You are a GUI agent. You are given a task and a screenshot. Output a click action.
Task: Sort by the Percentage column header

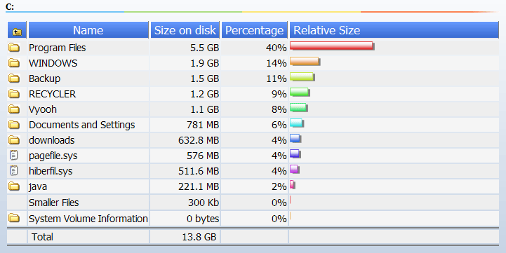click(254, 30)
